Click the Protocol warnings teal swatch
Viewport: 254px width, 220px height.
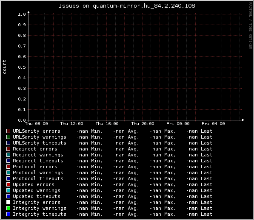(8, 173)
